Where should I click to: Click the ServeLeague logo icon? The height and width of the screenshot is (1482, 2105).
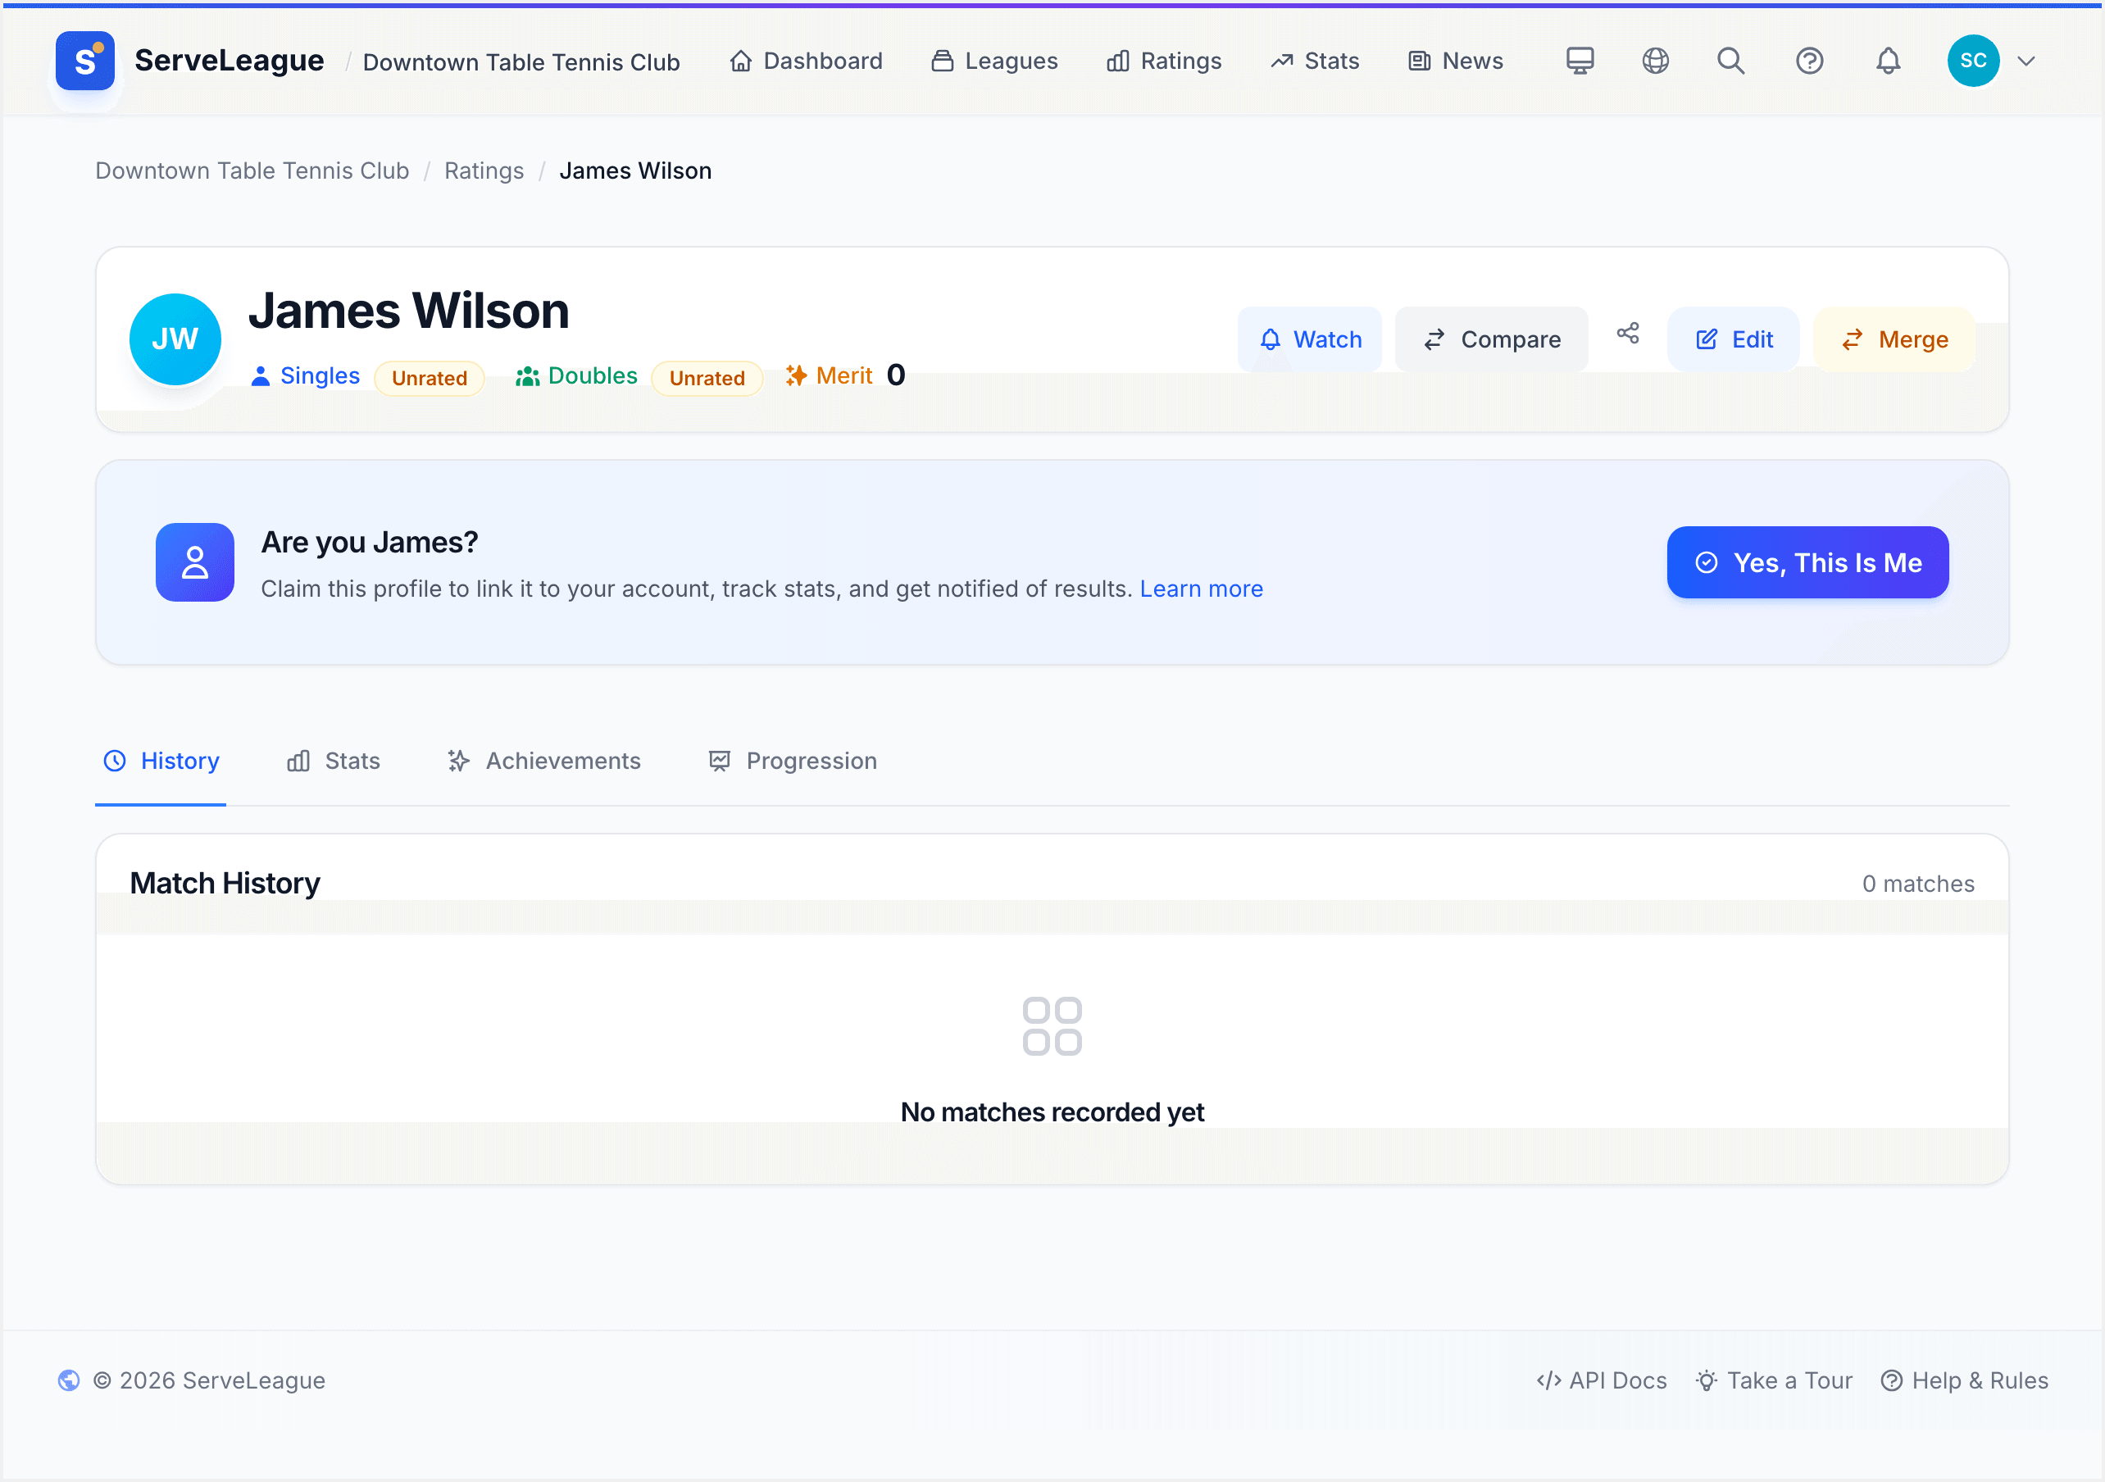click(x=84, y=61)
